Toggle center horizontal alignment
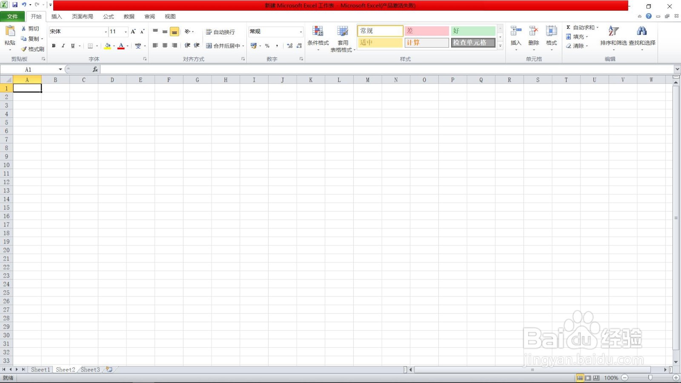This screenshot has height=383, width=681. tap(165, 46)
